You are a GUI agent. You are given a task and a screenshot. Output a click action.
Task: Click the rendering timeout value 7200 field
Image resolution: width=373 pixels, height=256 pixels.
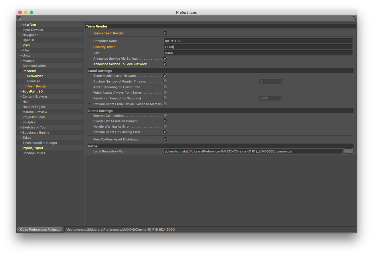tap(269, 98)
